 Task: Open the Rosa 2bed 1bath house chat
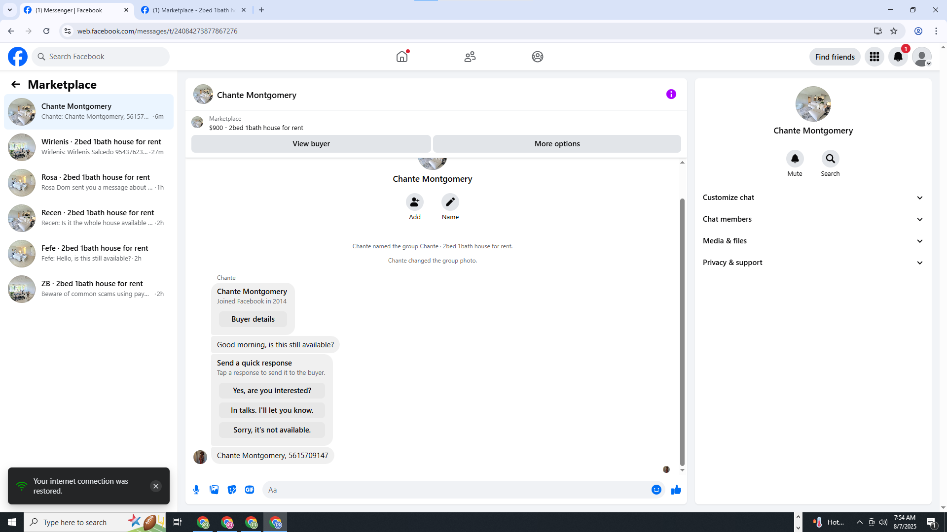[x=89, y=183]
